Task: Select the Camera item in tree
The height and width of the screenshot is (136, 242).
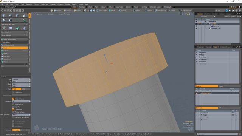Action: [x=216, y=26]
